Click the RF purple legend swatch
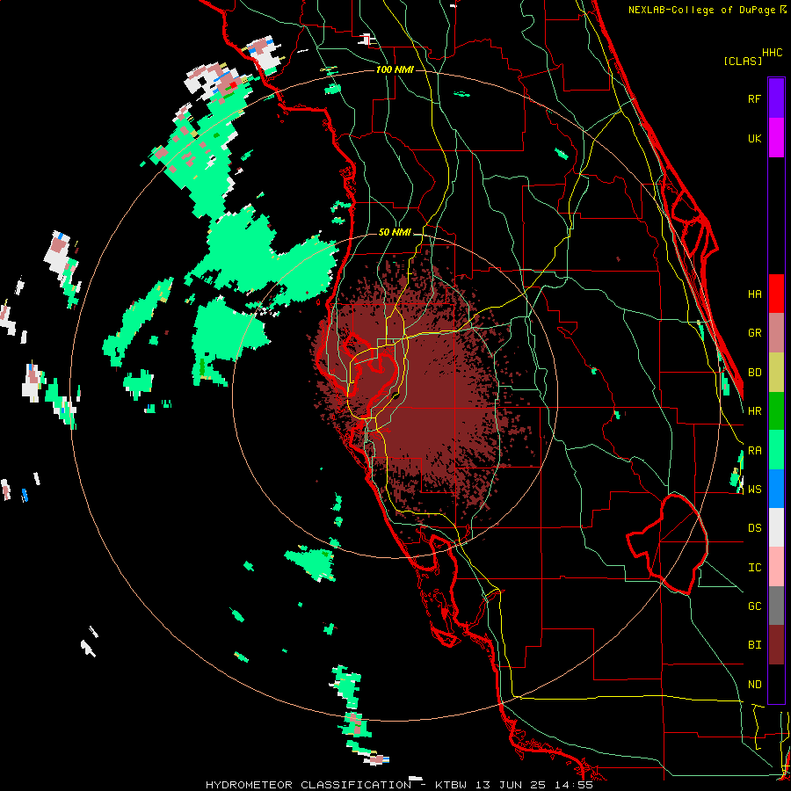791x791 pixels. click(776, 98)
